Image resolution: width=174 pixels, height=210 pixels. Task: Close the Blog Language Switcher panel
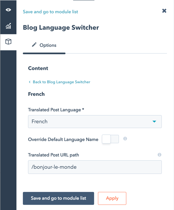(x=164, y=11)
